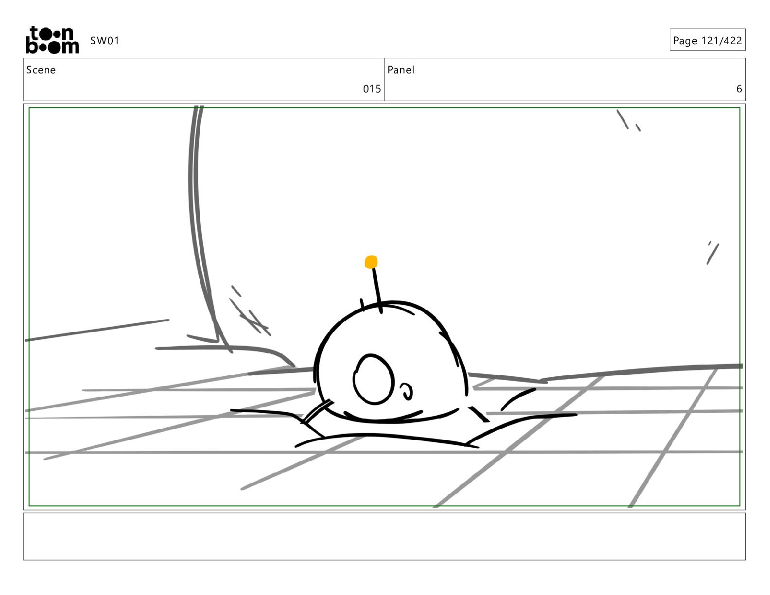Image resolution: width=770 pixels, height=595 pixels.
Task: Click the storyboard panel drawing thumbnail
Action: click(384, 307)
